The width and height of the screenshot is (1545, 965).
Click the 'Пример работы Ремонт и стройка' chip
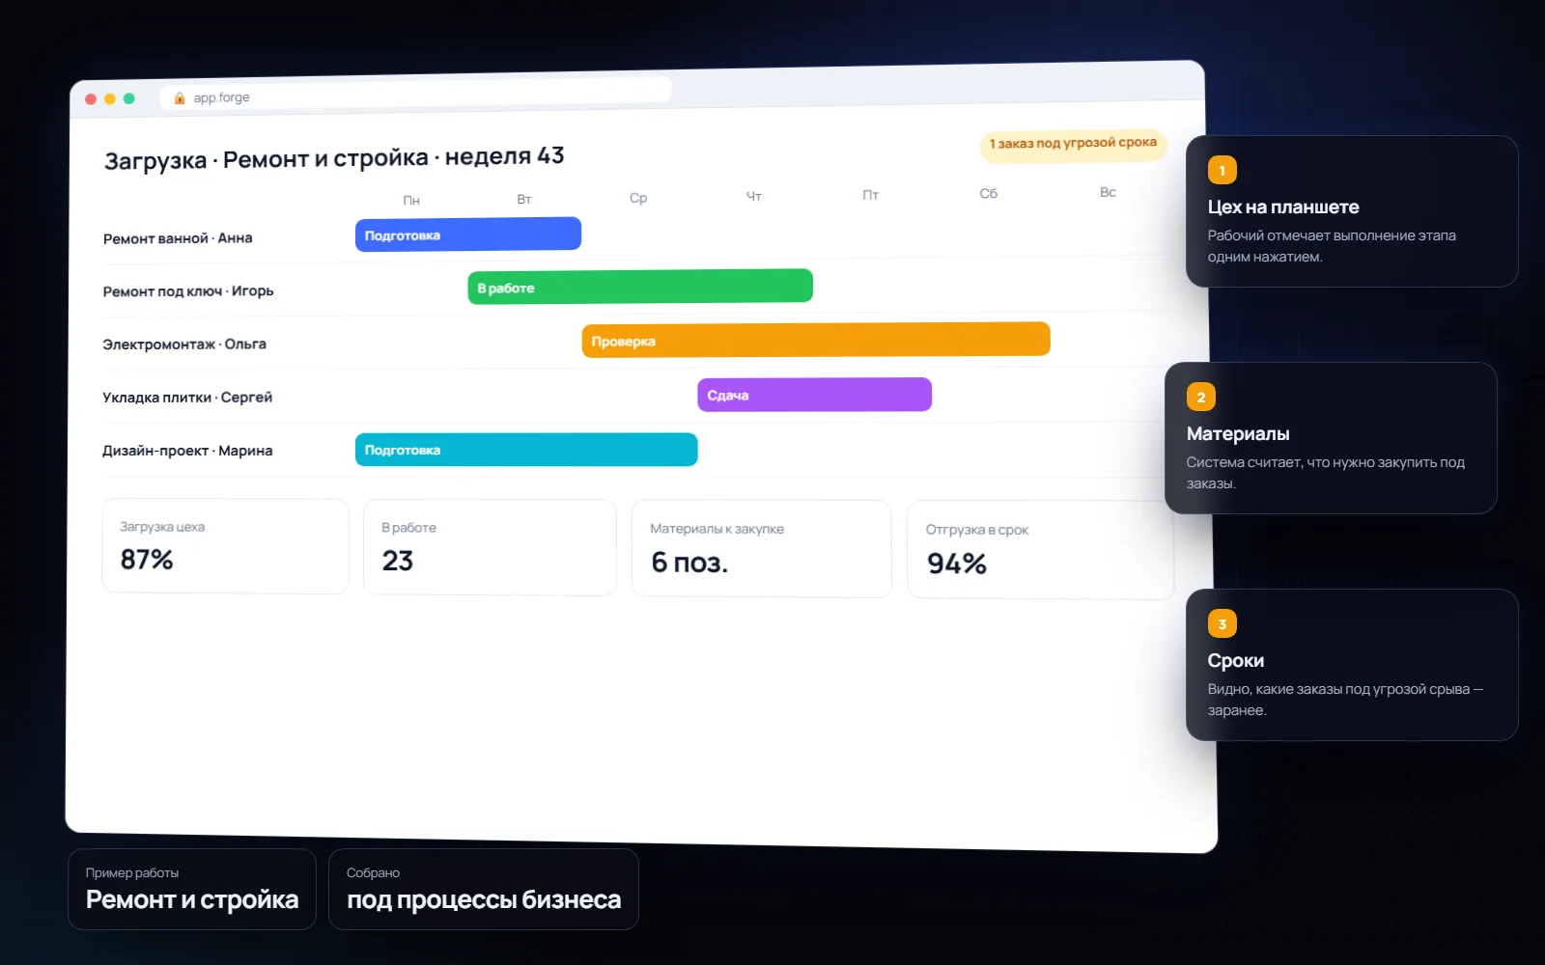click(192, 890)
